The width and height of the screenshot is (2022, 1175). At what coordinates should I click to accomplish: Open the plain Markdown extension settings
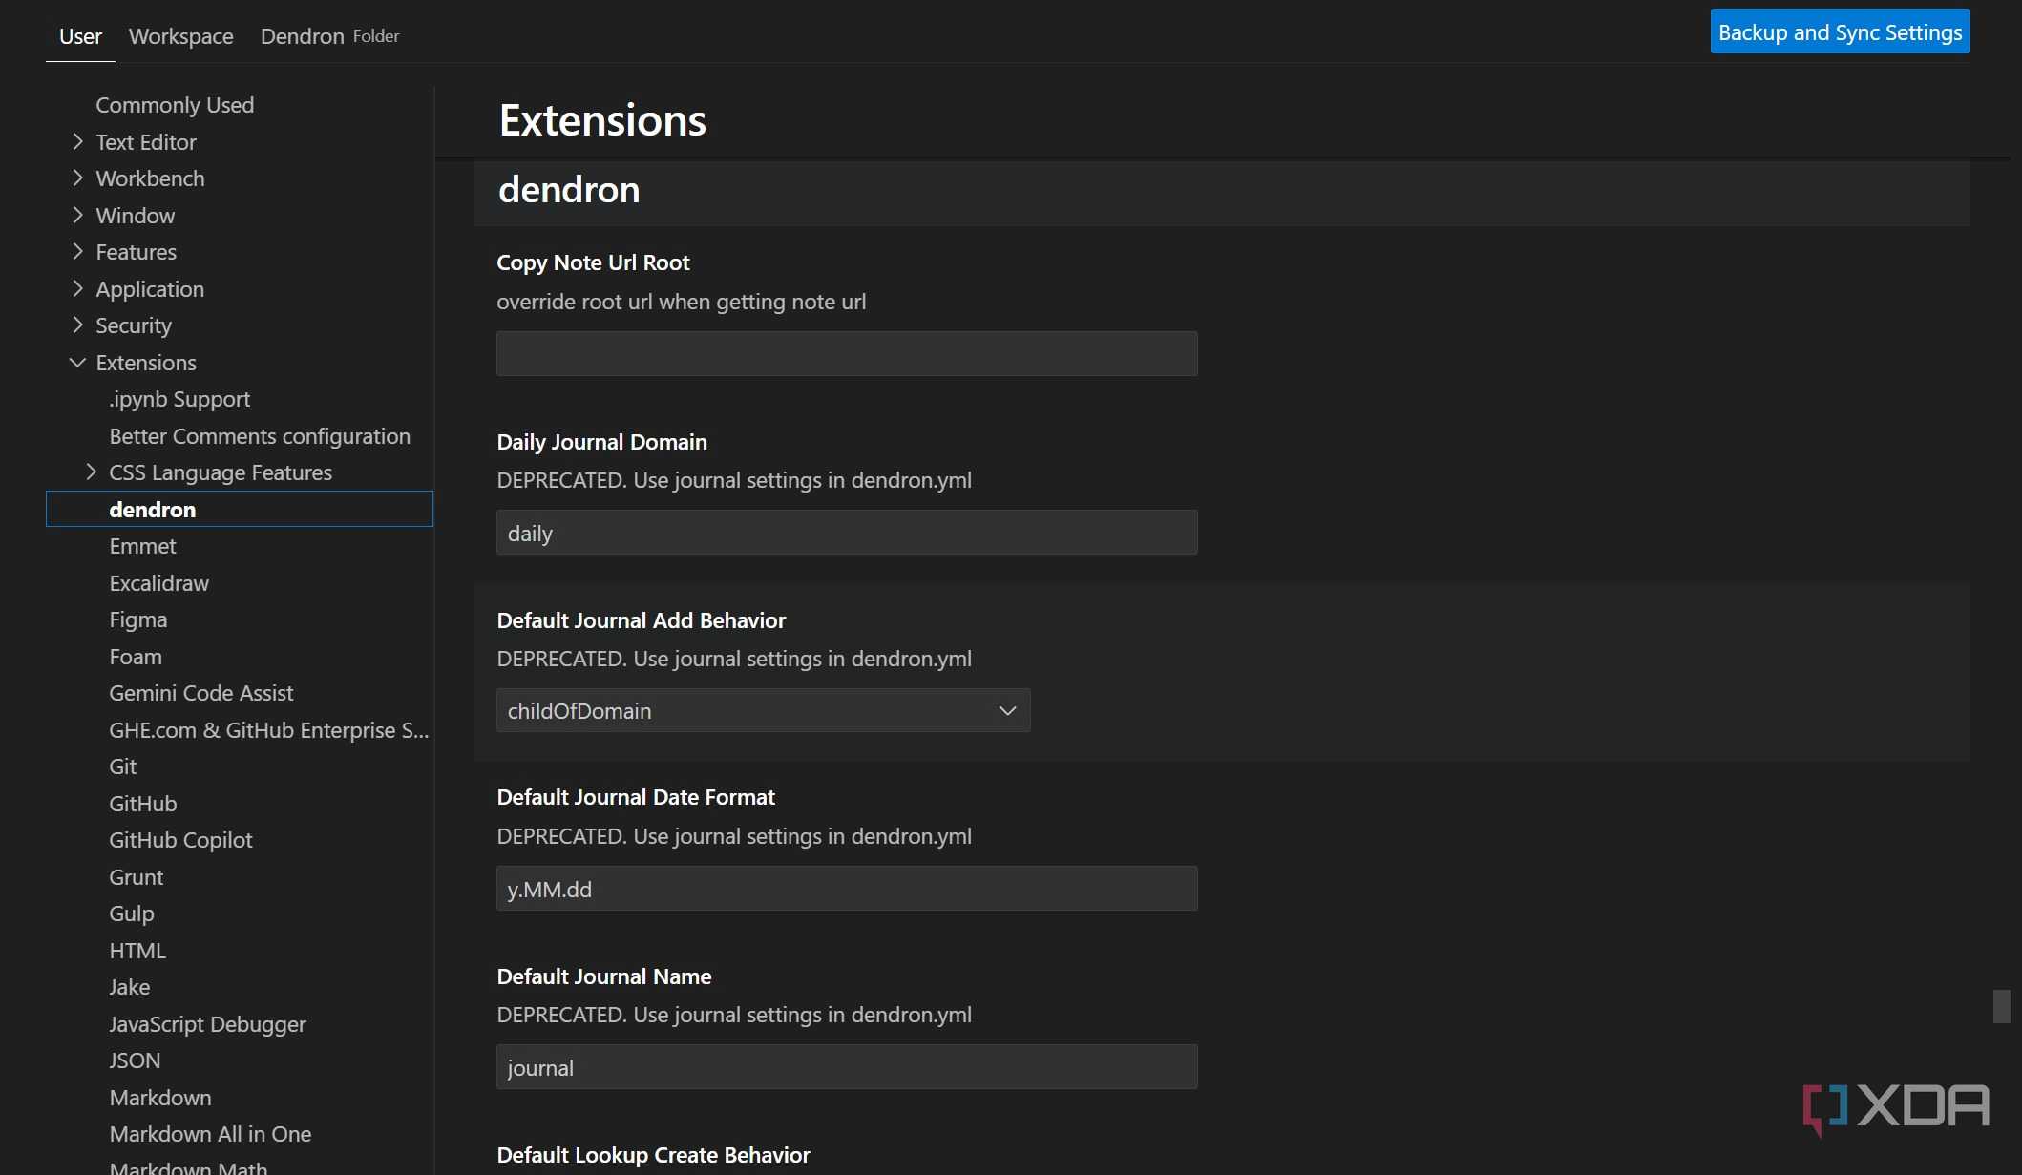coord(160,1098)
